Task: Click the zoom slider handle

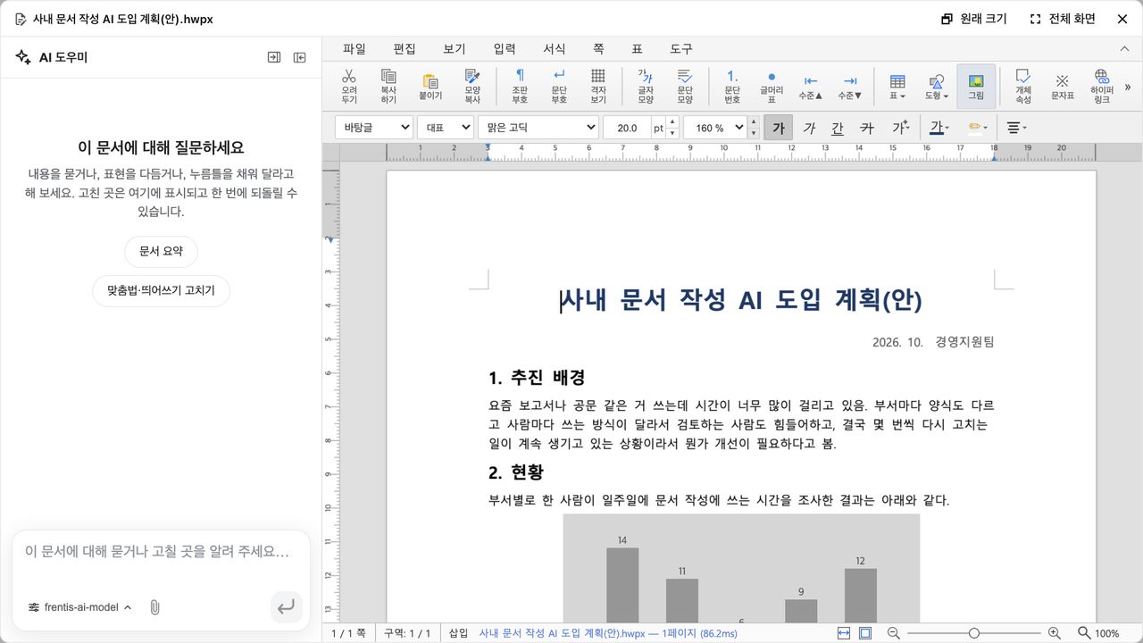Action: coord(974,633)
